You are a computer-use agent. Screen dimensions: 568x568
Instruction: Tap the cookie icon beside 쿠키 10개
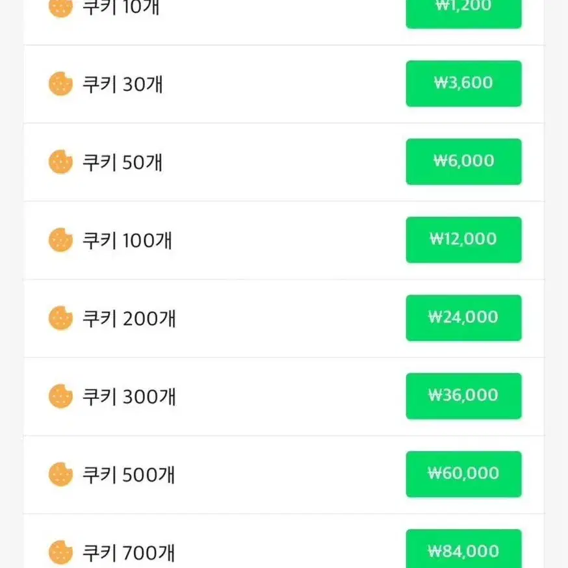tap(61, 8)
